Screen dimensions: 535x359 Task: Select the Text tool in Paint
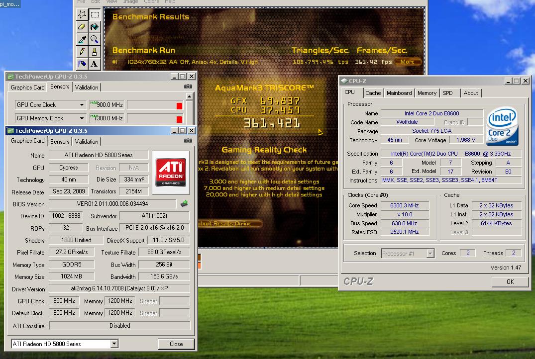95,64
